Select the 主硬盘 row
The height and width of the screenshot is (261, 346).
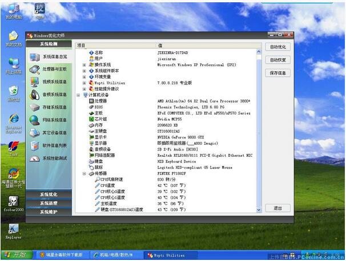click(x=166, y=131)
